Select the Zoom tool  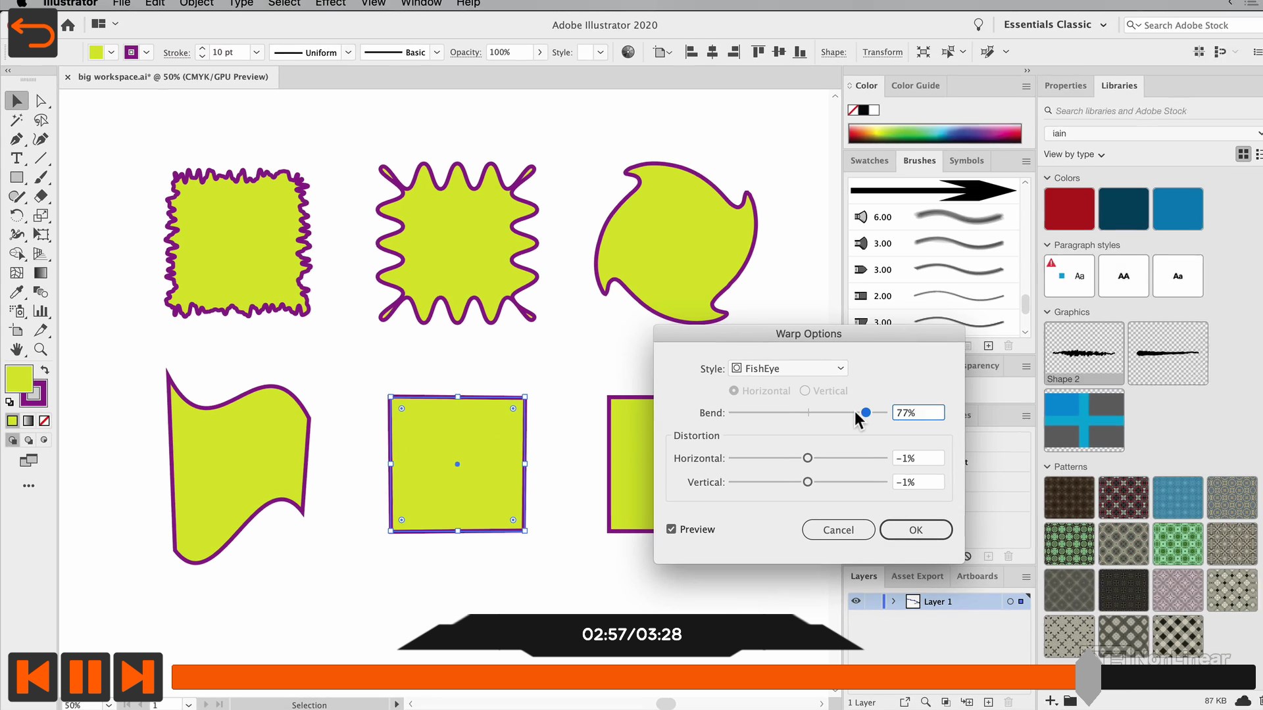pyautogui.click(x=41, y=350)
